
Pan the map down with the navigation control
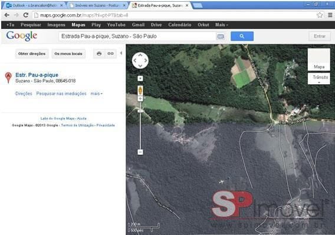(140, 66)
